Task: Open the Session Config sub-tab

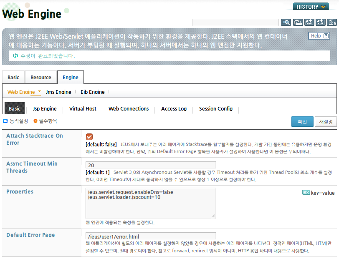Action: pos(216,109)
